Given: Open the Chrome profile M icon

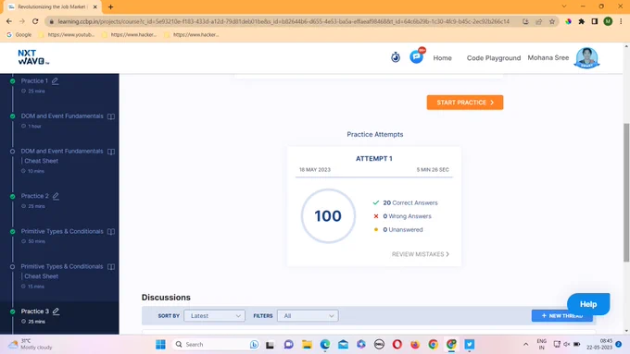Looking at the screenshot, I should [x=608, y=21].
